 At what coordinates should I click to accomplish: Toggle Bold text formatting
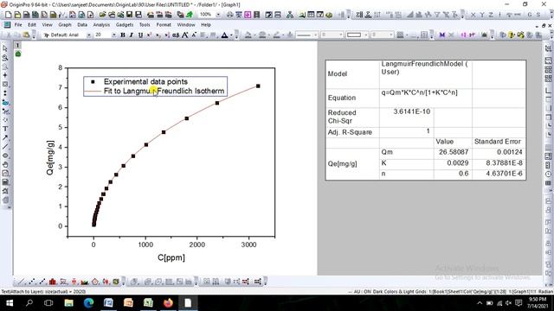[x=123, y=35]
